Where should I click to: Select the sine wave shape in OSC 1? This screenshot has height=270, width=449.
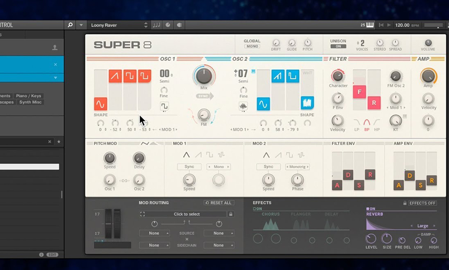click(x=100, y=104)
